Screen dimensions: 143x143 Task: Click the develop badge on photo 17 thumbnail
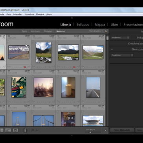pos(24,96)
